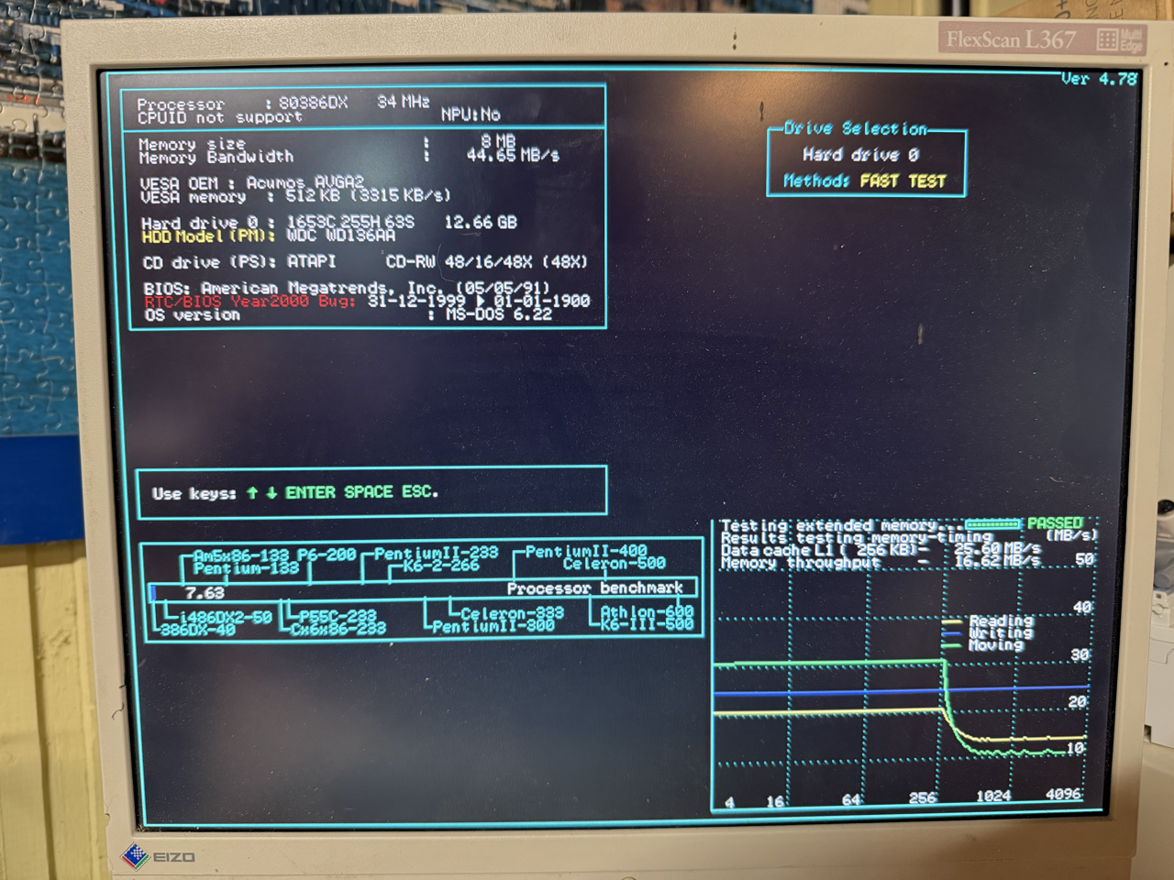Click the Celeron-333 reference label
This screenshot has width=1174, height=880.
tap(512, 613)
